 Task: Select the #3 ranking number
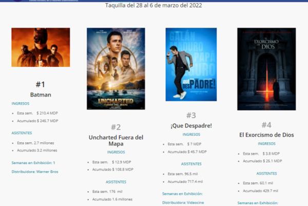coord(191,115)
